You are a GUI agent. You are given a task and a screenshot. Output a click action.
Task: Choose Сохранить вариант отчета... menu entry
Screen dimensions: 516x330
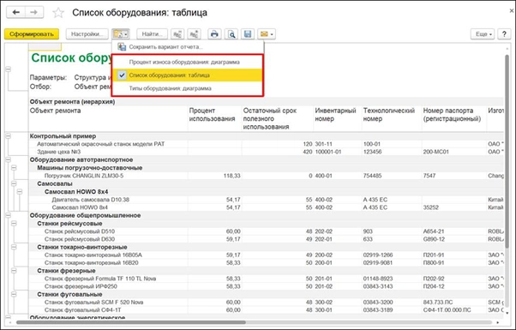187,47
